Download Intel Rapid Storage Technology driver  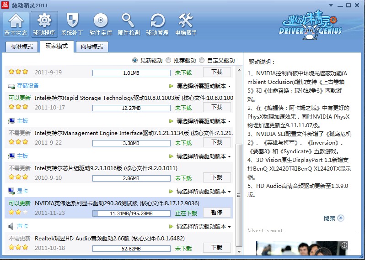[x=217, y=107]
